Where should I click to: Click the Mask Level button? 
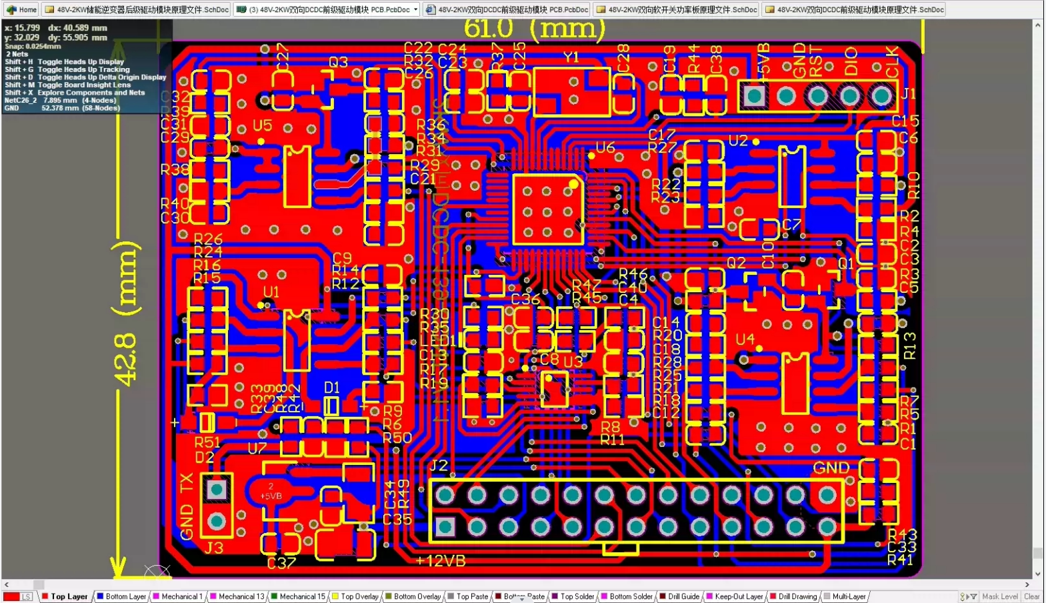[999, 596]
